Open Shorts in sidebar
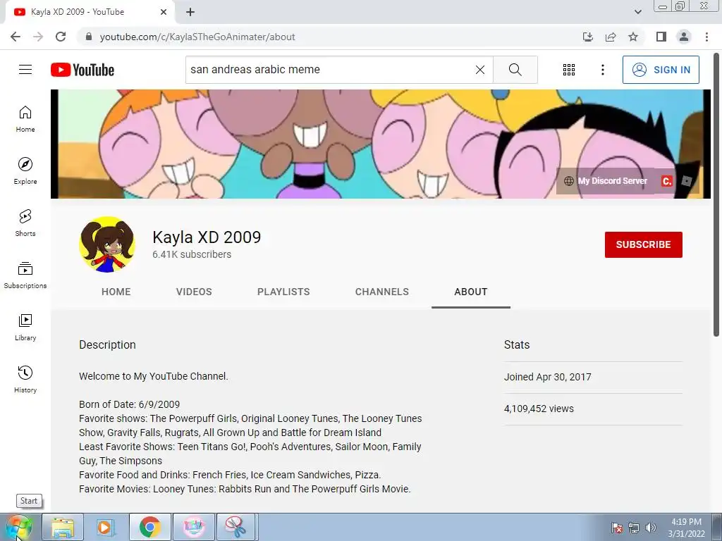The height and width of the screenshot is (541, 722). (25, 223)
